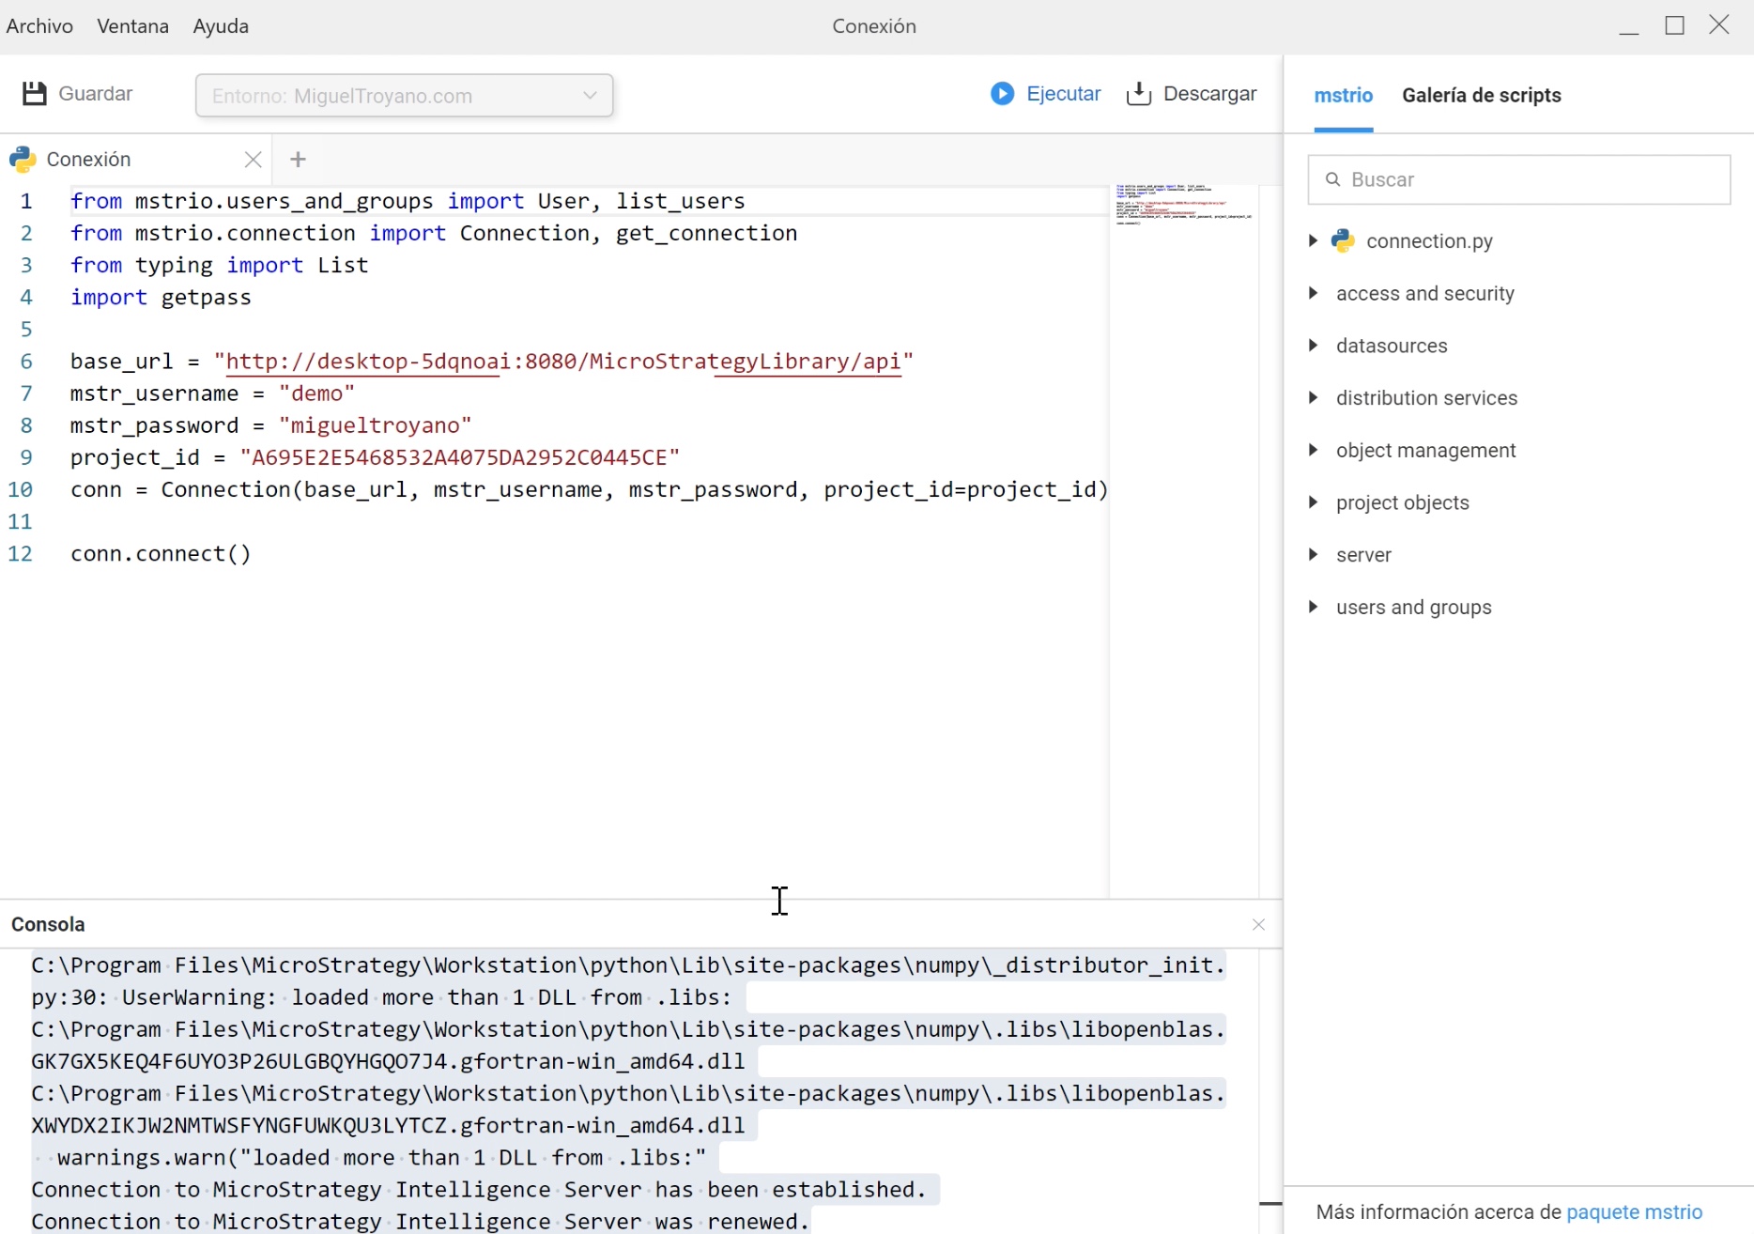This screenshot has height=1234, width=1754.
Task: Expand project objects section
Action: pos(1313,502)
